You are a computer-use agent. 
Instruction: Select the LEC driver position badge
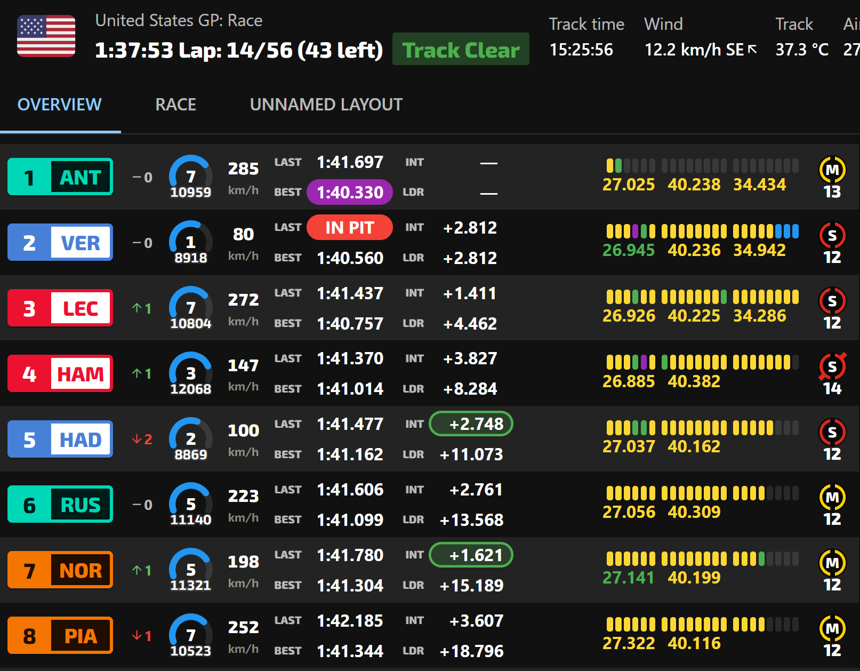click(x=60, y=308)
